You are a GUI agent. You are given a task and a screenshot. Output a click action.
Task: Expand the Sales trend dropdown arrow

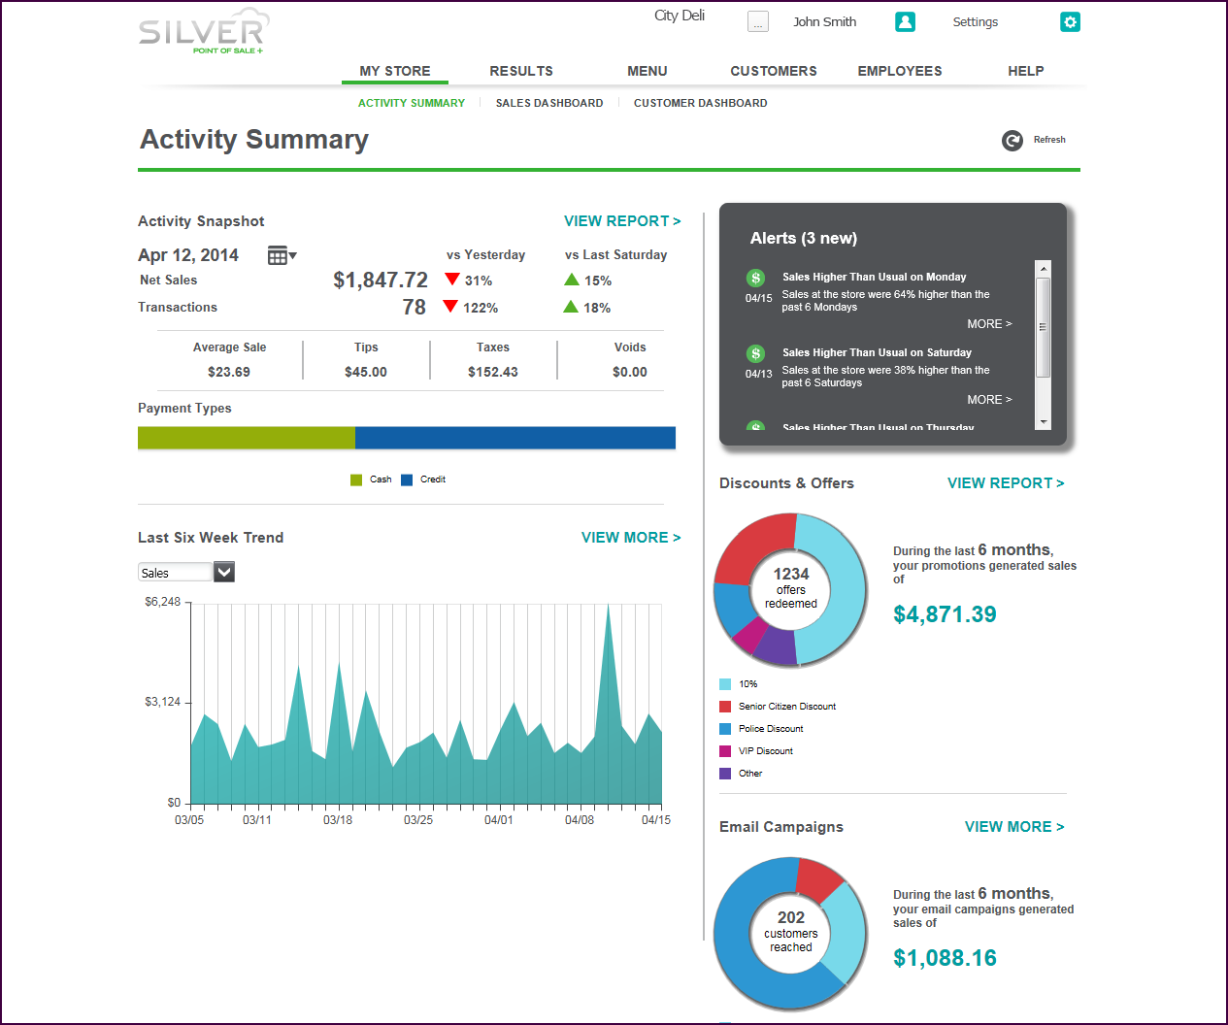pyautogui.click(x=224, y=573)
